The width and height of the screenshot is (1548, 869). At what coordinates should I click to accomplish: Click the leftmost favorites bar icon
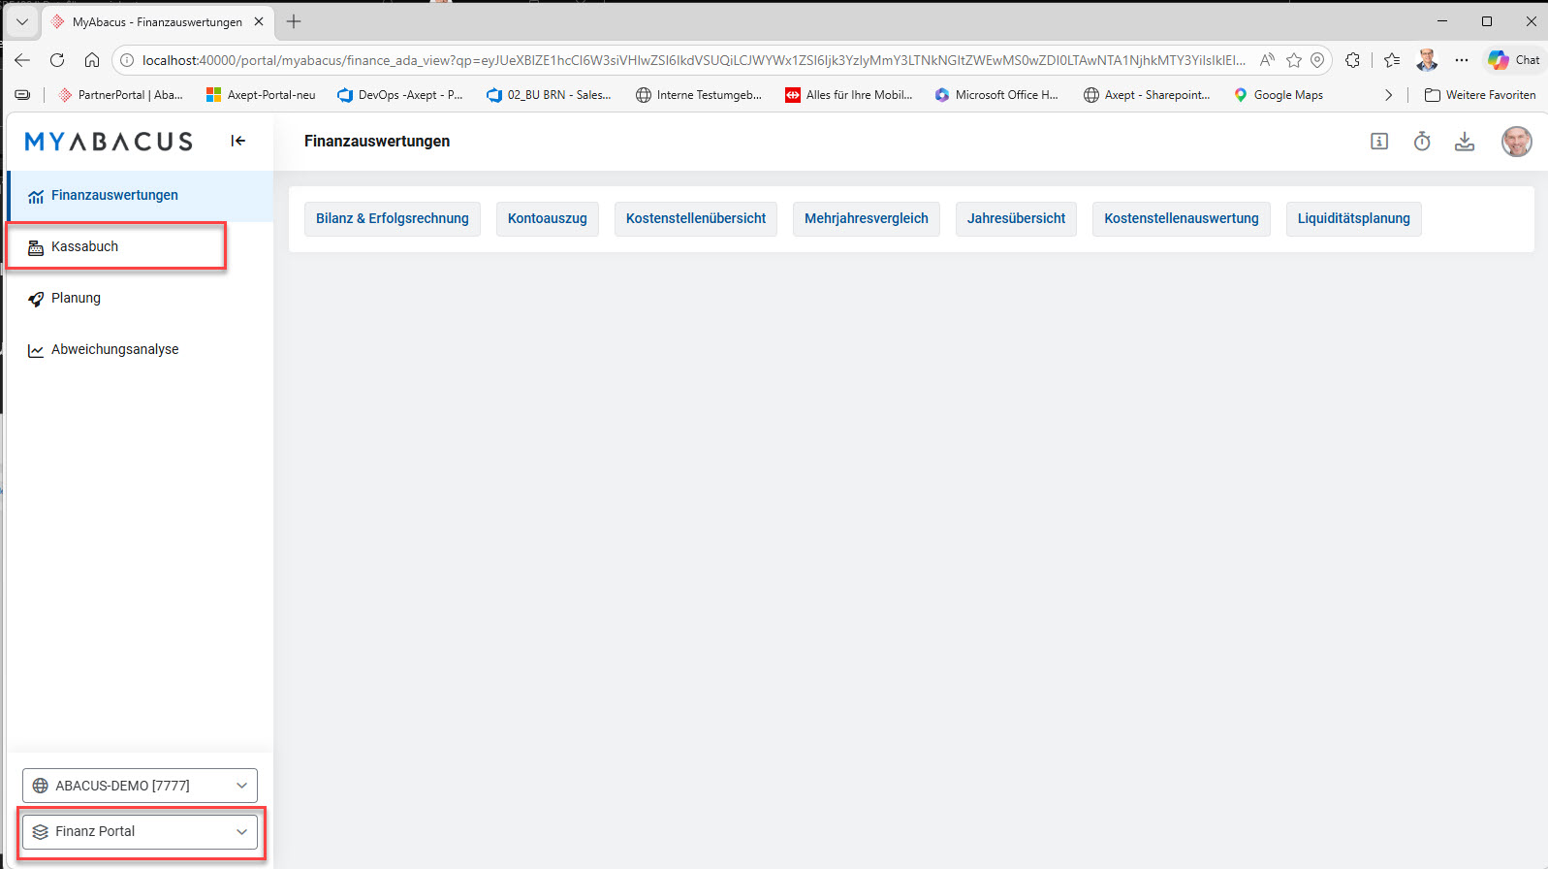(x=22, y=95)
